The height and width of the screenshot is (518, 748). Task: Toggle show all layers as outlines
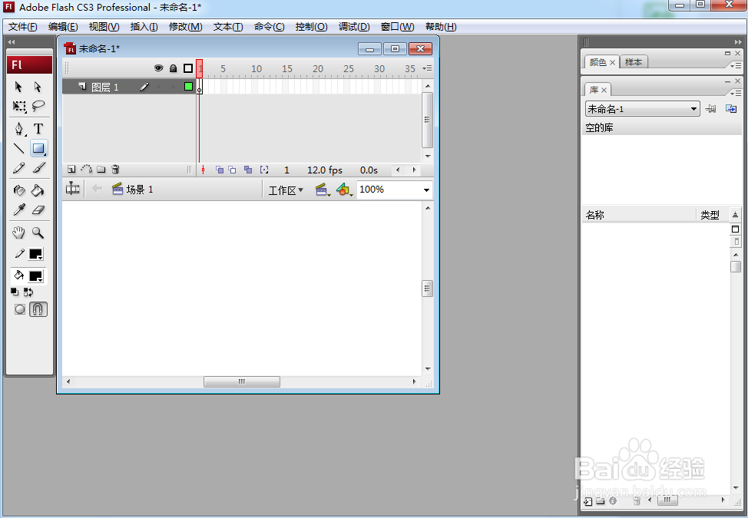188,68
